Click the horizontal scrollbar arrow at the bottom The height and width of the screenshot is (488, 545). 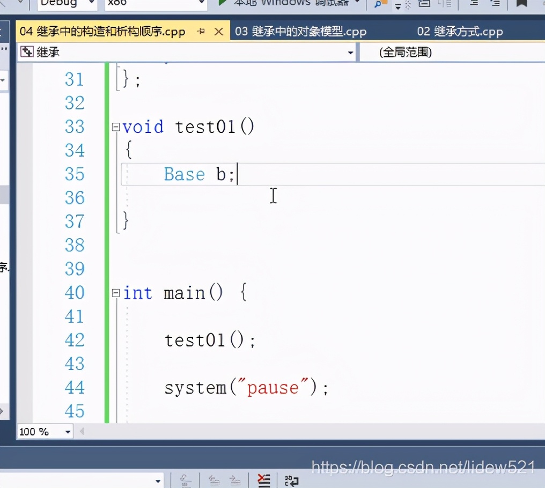(81, 431)
